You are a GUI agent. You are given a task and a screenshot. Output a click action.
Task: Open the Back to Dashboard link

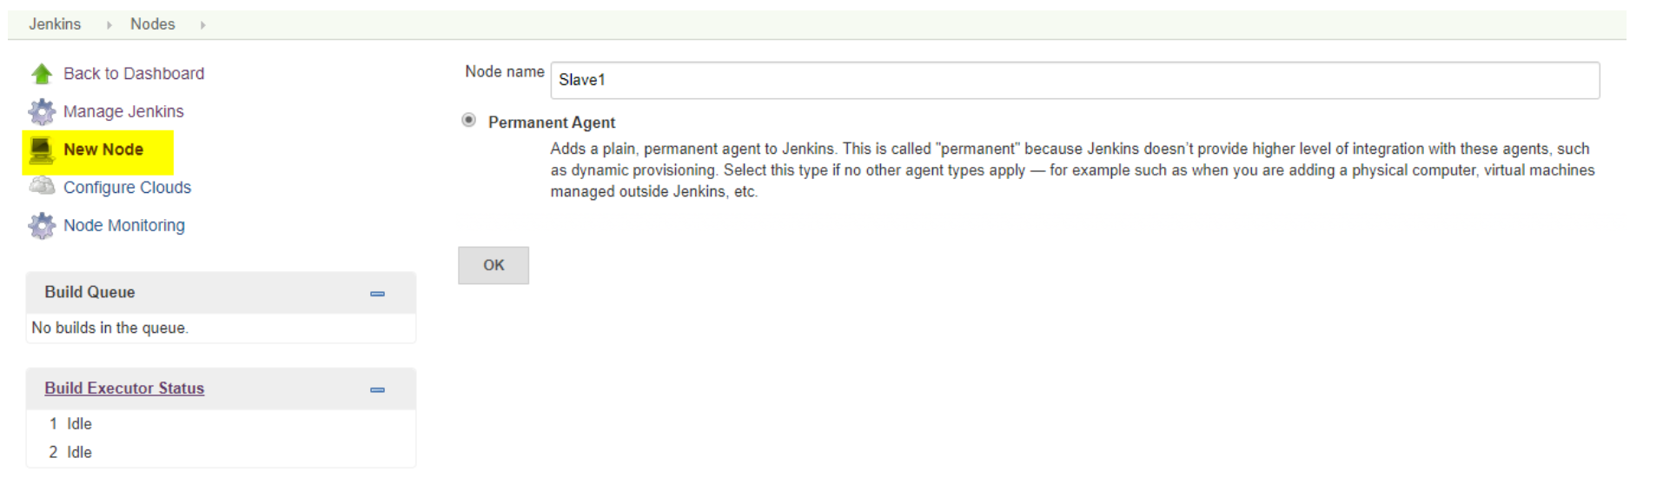[x=134, y=74]
